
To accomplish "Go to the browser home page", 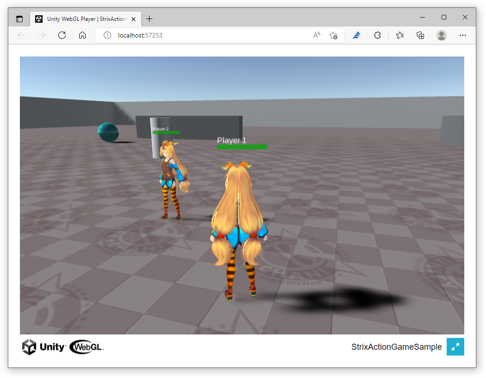I will coord(82,35).
